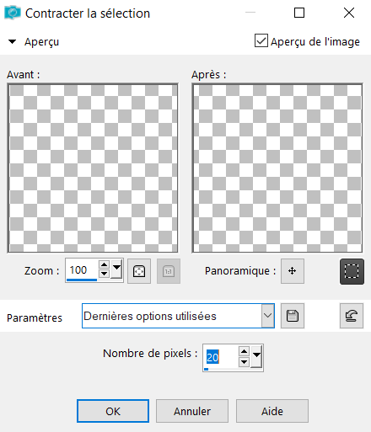Viewport: 371px width, 432px height.
Task: Decrease Nombre de pixels with down arrow
Action: click(244, 362)
